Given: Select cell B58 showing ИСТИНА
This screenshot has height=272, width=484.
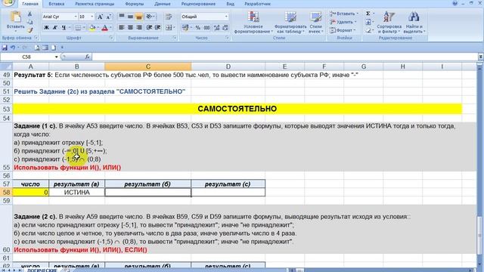Looking at the screenshot, I should 76,192.
